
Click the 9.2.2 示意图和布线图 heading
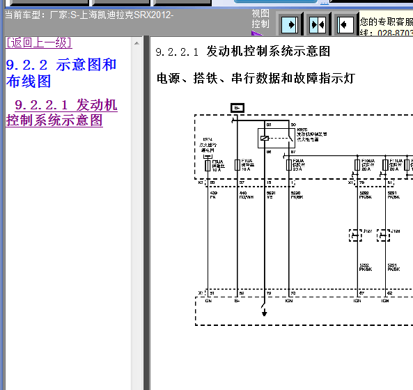point(61,72)
